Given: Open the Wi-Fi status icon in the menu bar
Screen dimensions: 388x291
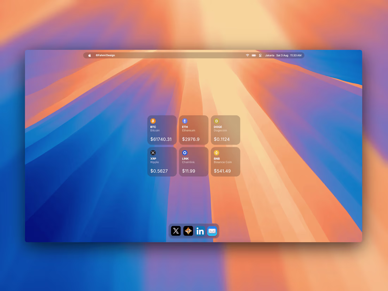Looking at the screenshot, I should coord(247,55).
